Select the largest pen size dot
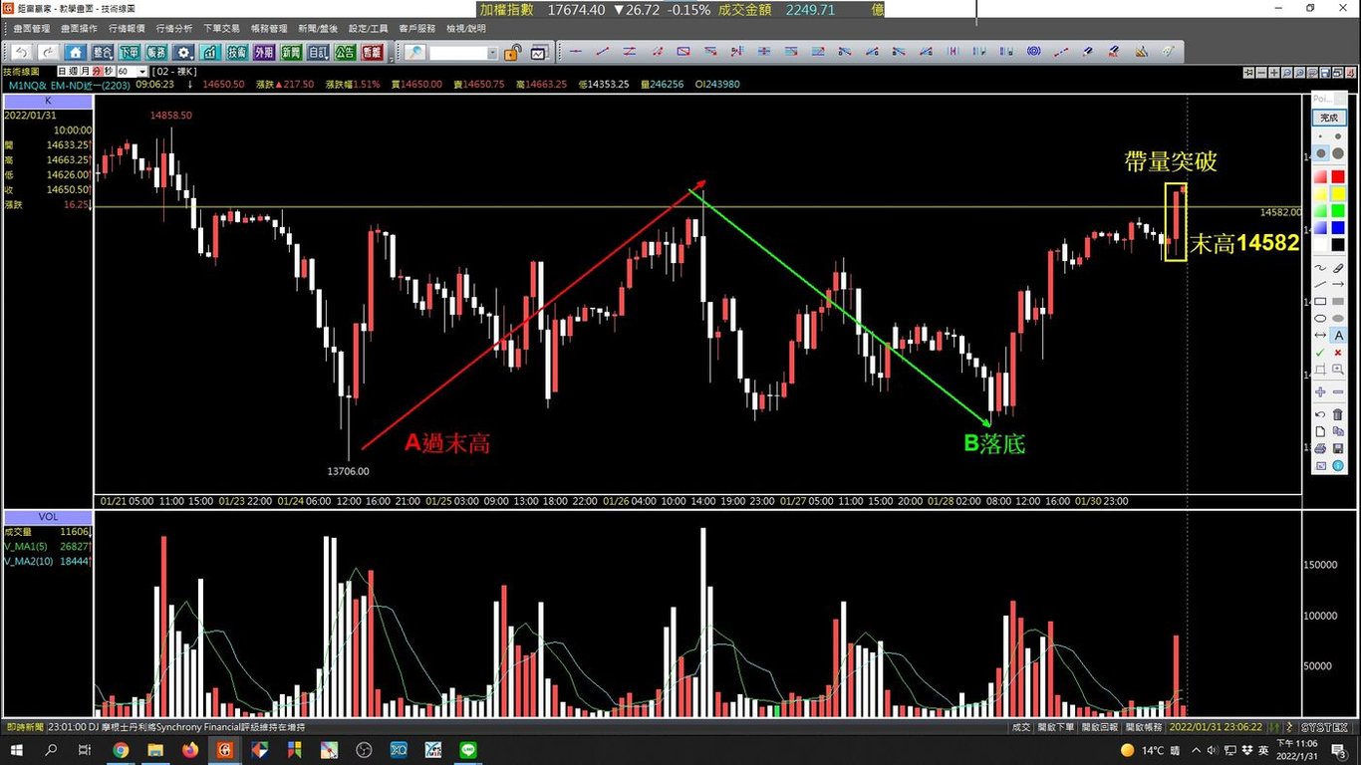 [1339, 153]
